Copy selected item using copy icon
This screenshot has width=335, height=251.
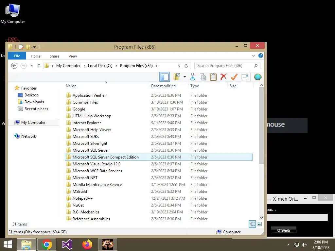203,77
